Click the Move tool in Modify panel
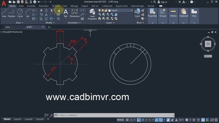 [41, 11]
